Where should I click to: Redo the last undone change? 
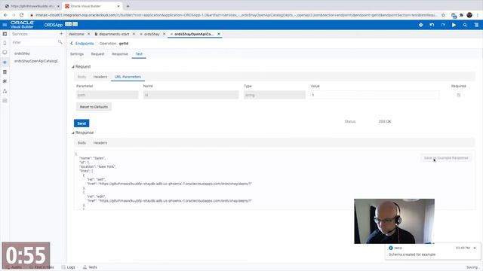(443, 25)
